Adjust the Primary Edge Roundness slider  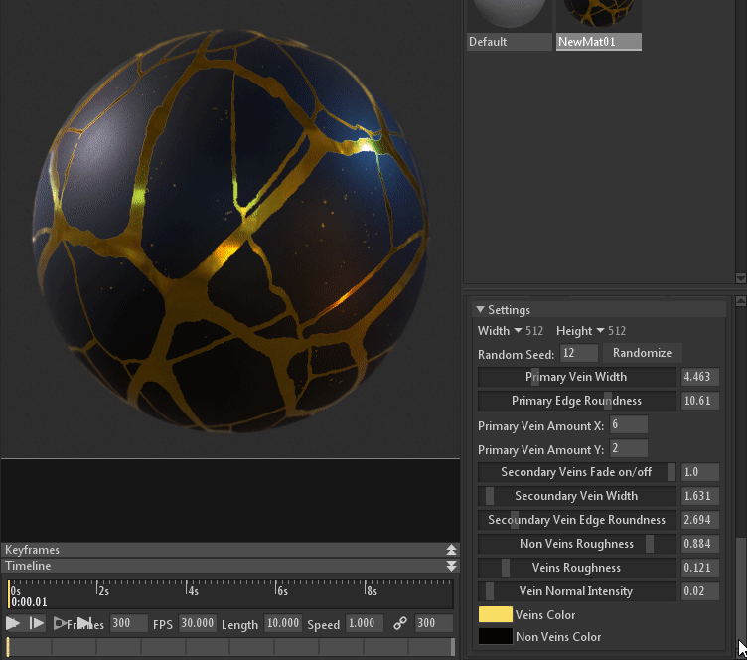click(577, 401)
